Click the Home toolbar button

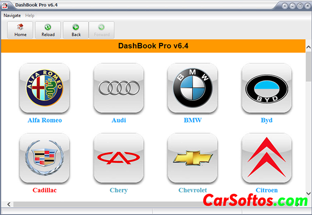pyautogui.click(x=20, y=30)
